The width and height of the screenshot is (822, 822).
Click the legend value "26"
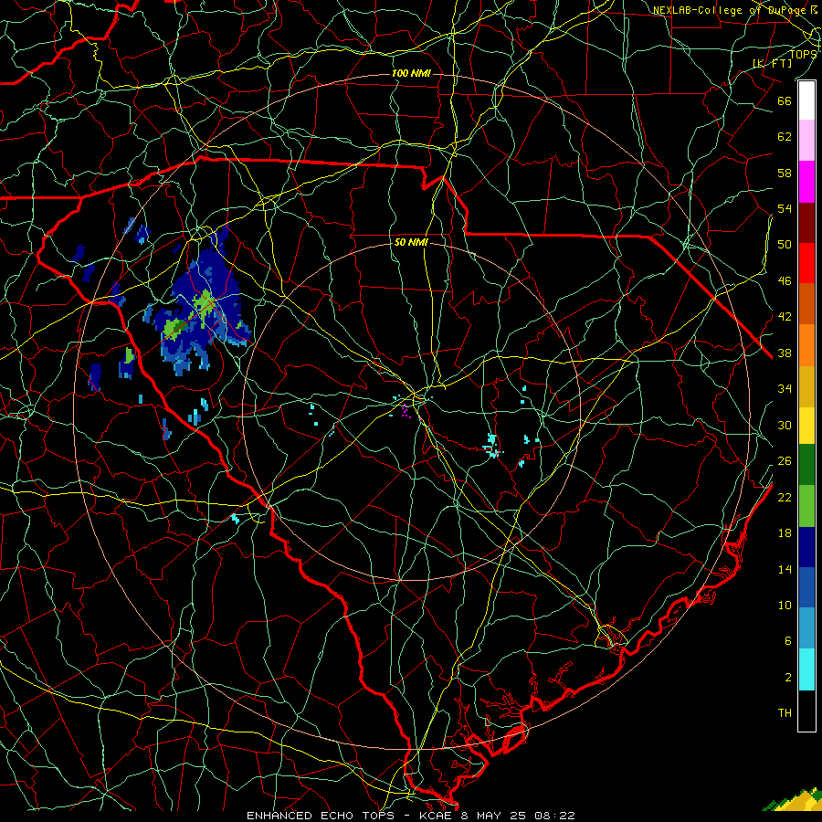click(x=785, y=461)
